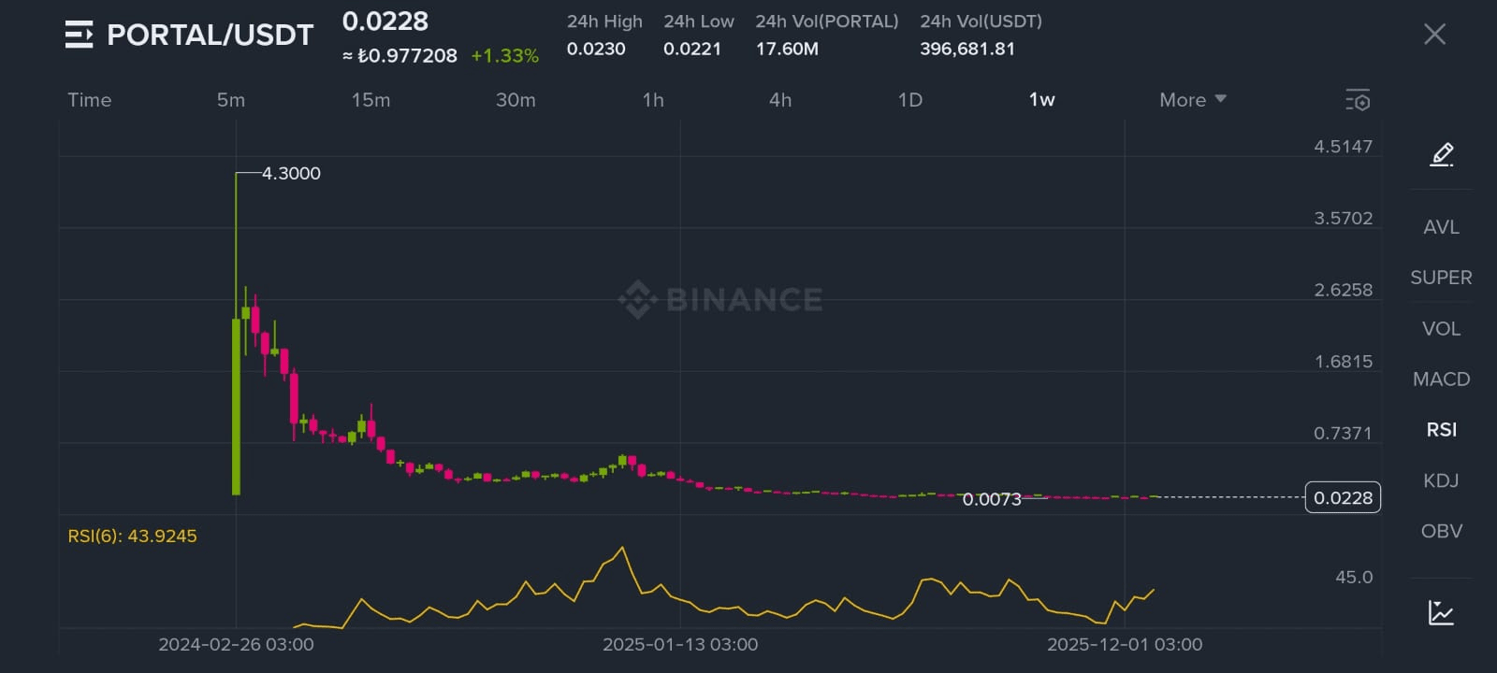Click the PORTAL/USDT pair name
This screenshot has width=1497, height=673.
coord(210,35)
